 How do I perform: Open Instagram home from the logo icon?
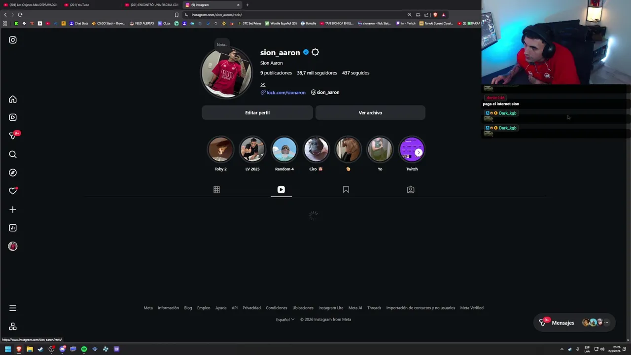(x=13, y=40)
